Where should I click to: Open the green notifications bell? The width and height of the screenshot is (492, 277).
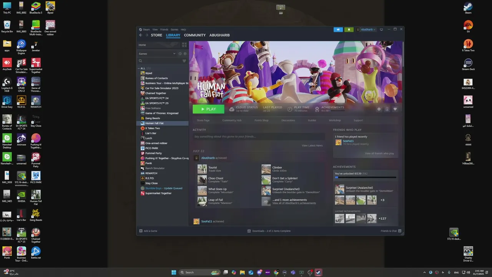coord(349,30)
